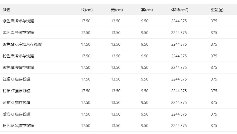The height and width of the screenshot is (134, 237).
Task: Select the height value for 蓝裙KT猫存钱罐
Action: coord(144,103)
